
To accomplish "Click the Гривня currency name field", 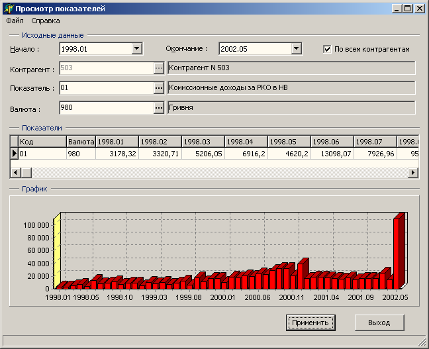I will pos(291,107).
